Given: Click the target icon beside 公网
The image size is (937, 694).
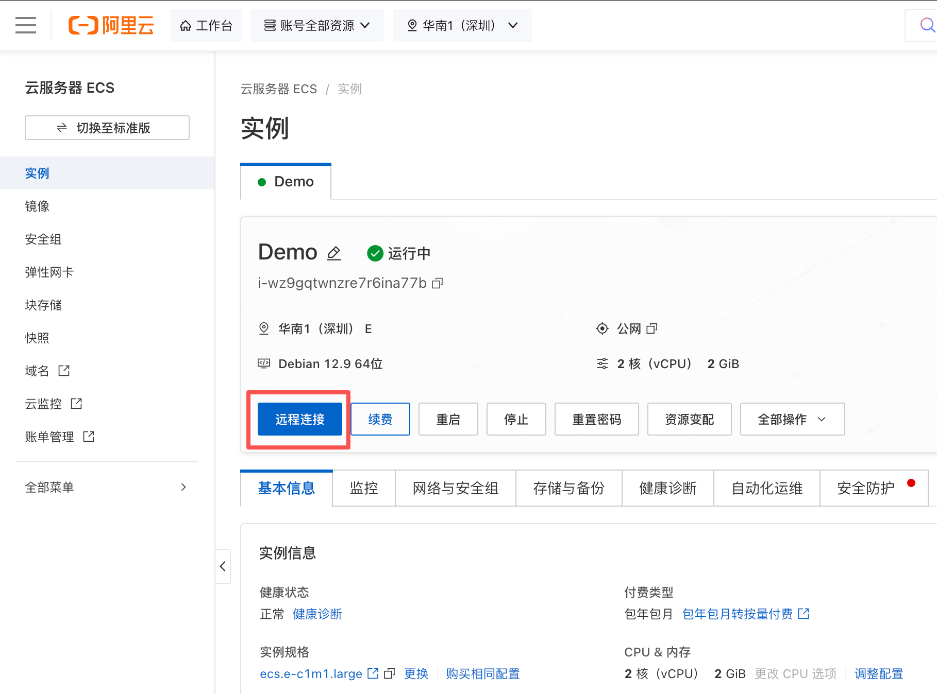Looking at the screenshot, I should click(x=602, y=328).
